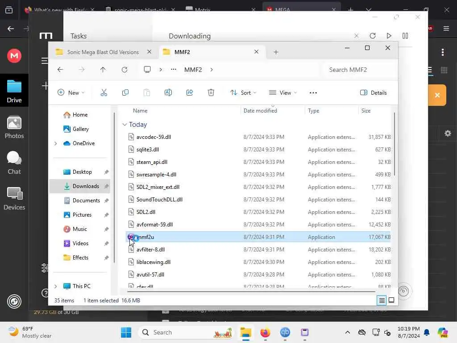The height and width of the screenshot is (343, 457).
Task: Open MEGA Photos section in sidebar
Action: tap(14, 127)
